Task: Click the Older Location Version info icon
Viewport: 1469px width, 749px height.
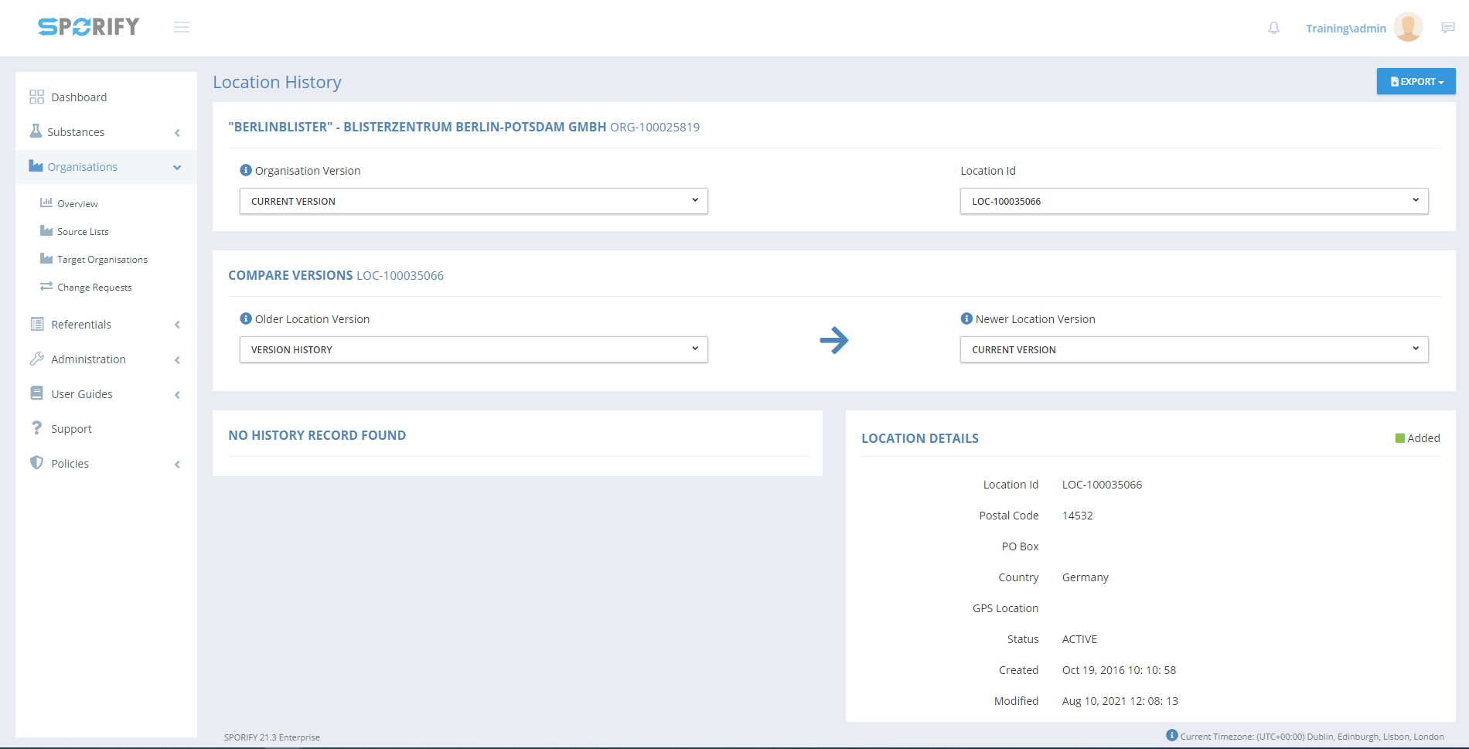Action: 246,318
